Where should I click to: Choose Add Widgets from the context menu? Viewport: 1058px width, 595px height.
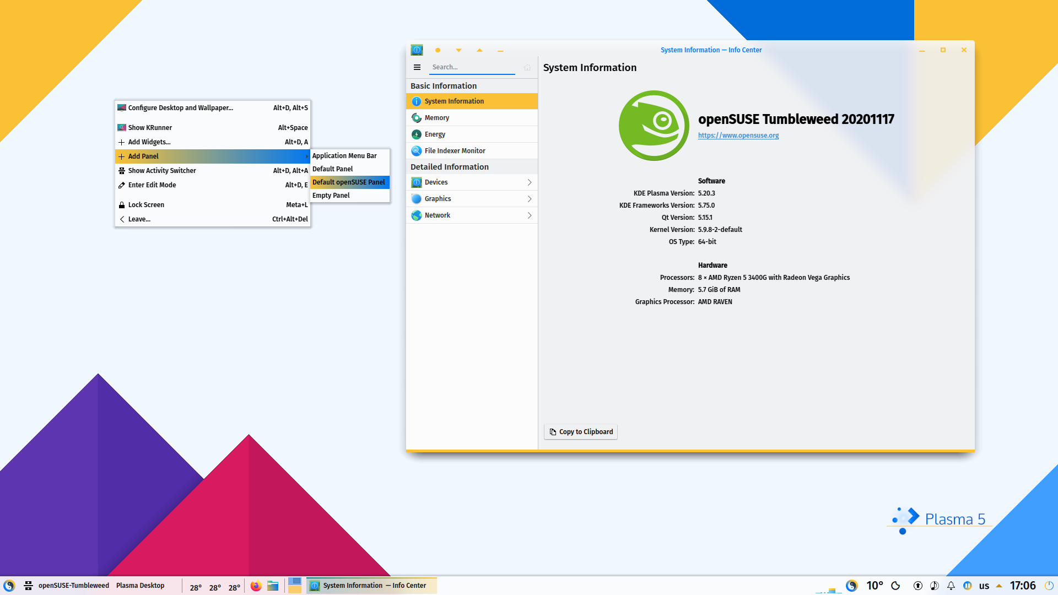click(213, 142)
